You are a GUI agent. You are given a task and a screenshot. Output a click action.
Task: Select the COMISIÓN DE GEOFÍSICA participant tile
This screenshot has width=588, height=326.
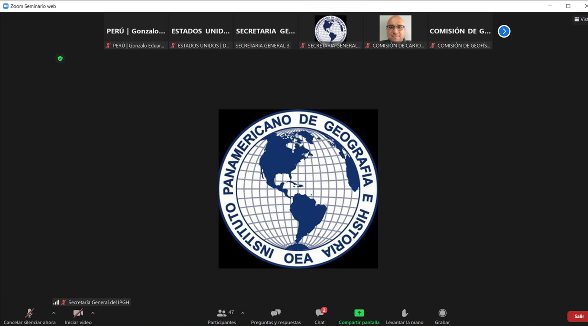click(x=461, y=31)
